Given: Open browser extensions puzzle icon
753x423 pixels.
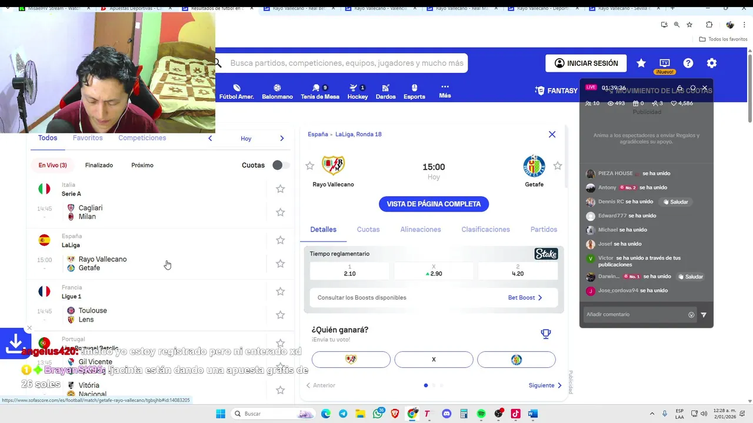Looking at the screenshot, I should coord(709,25).
